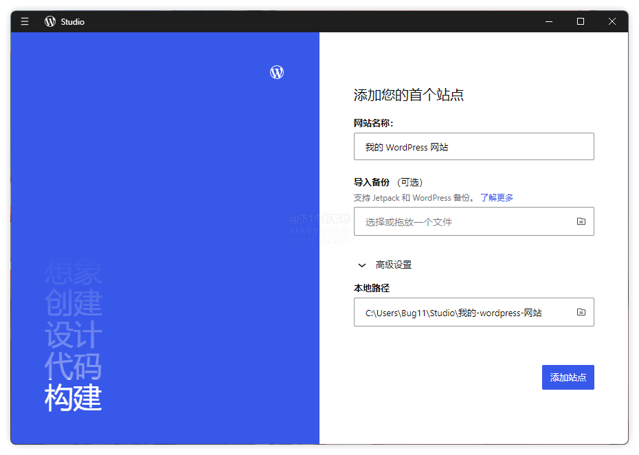This screenshot has height=455, width=639.
Task: Click the 本地路径 label
Action: [x=372, y=288]
